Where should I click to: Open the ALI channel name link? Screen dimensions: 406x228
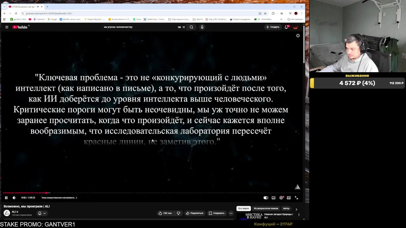click(14, 212)
